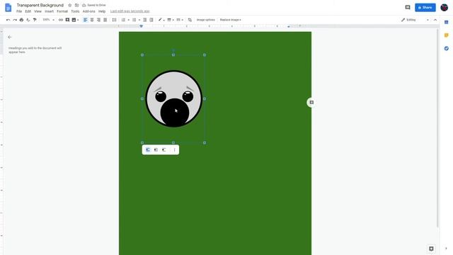Screen dimensions: 453x255
Task: Open the Editing mode dropdown
Action: coord(415,20)
